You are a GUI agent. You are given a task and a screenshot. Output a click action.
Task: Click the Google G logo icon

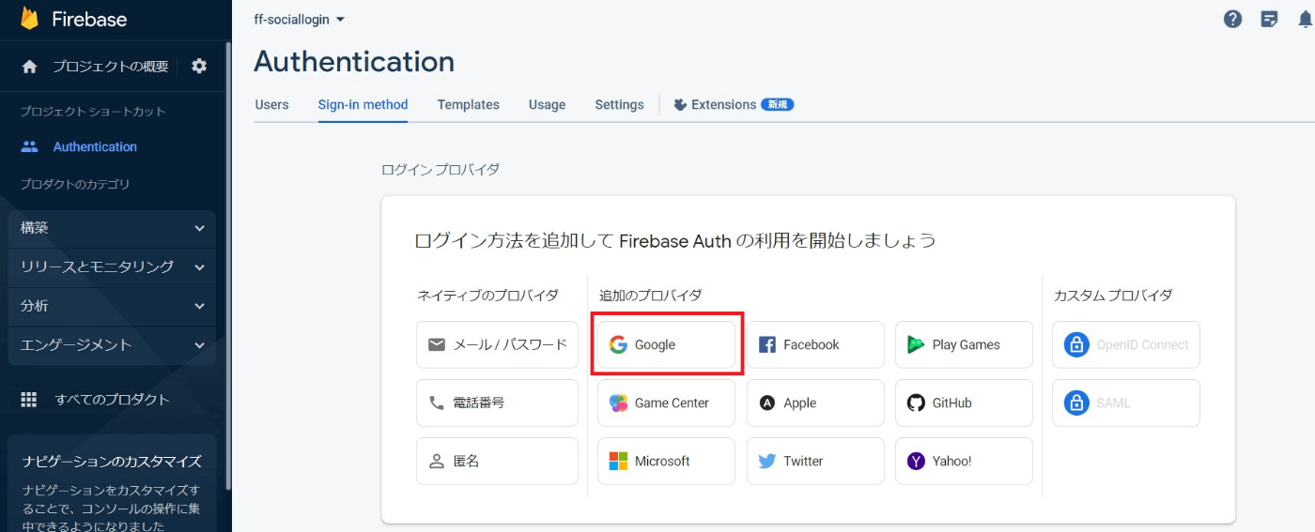coord(618,344)
